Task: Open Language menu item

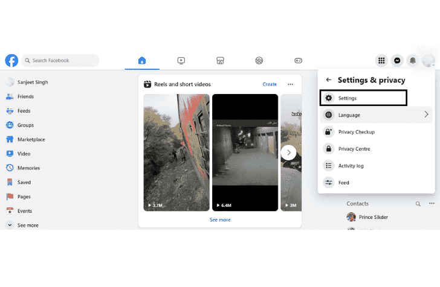Action: 376,115
